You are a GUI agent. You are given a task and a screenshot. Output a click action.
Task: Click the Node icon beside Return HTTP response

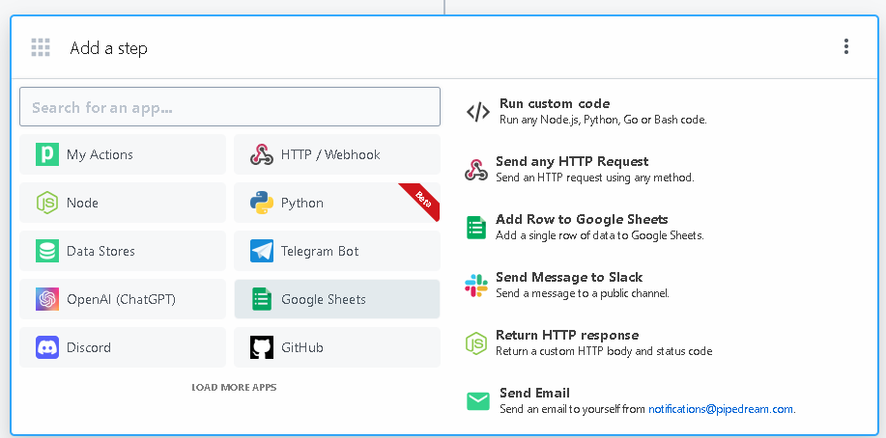point(475,343)
